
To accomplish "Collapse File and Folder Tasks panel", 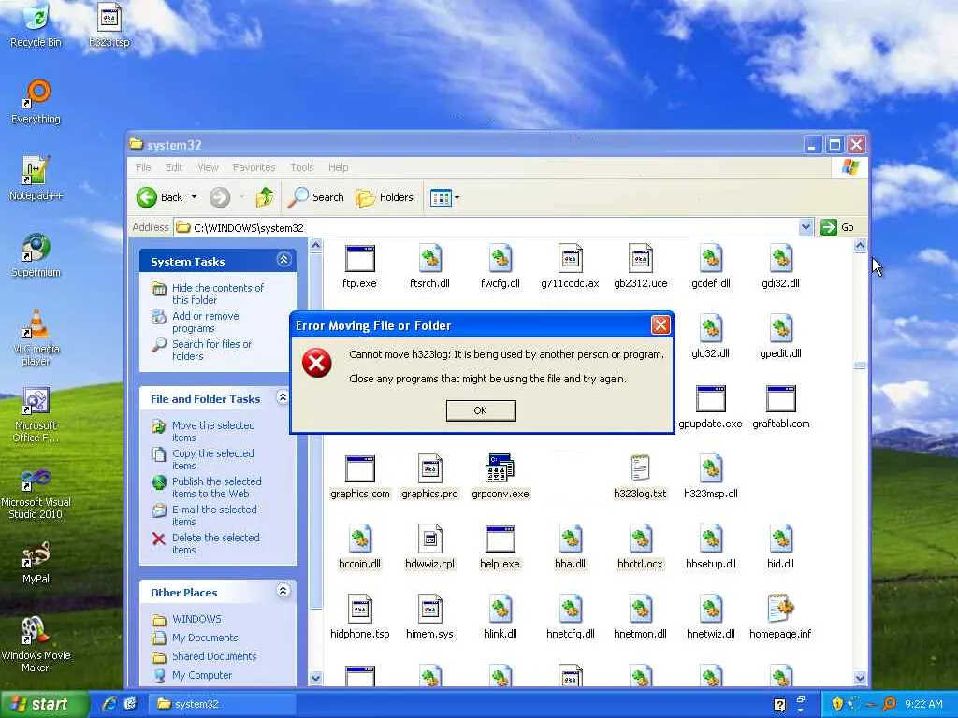I will tap(283, 397).
